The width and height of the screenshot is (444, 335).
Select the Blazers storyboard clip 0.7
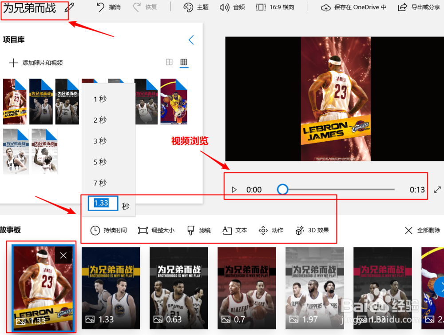click(246, 288)
